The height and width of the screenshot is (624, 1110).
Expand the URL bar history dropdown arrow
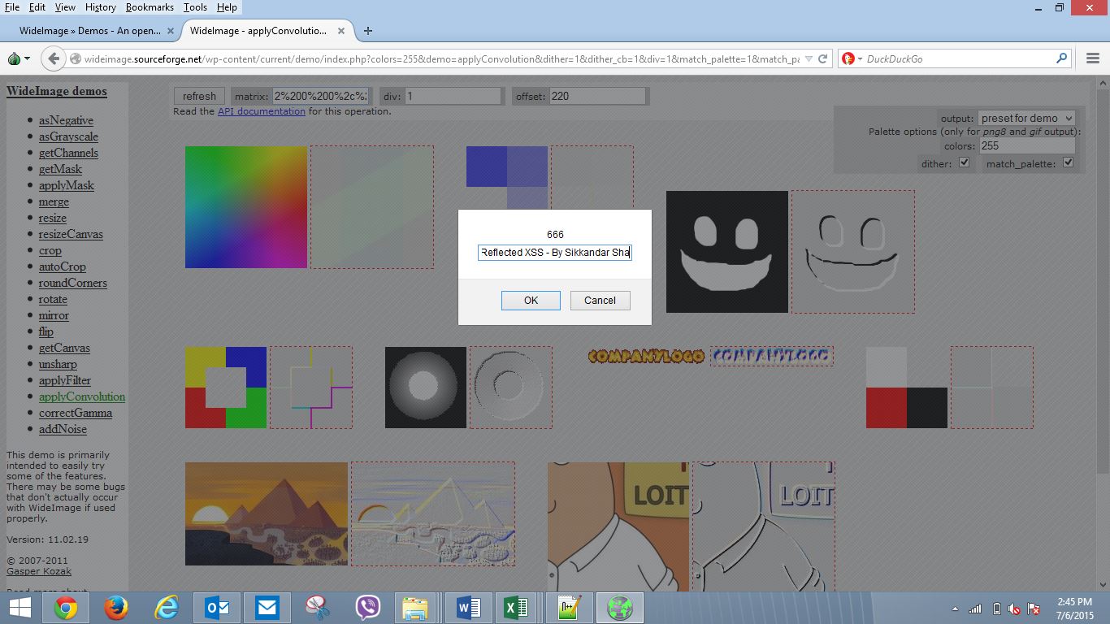tap(809, 58)
